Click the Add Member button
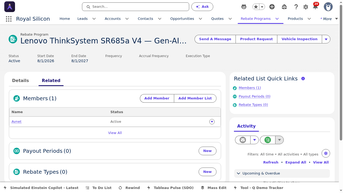 [x=157, y=98]
